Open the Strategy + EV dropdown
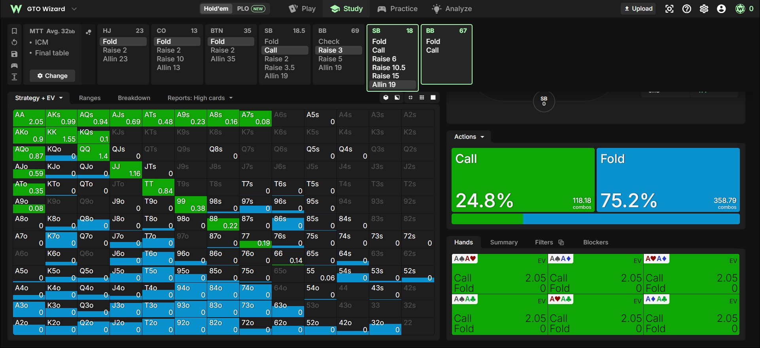 (x=39, y=98)
